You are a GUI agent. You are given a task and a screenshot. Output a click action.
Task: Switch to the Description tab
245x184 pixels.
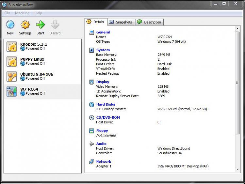[x=150, y=22]
